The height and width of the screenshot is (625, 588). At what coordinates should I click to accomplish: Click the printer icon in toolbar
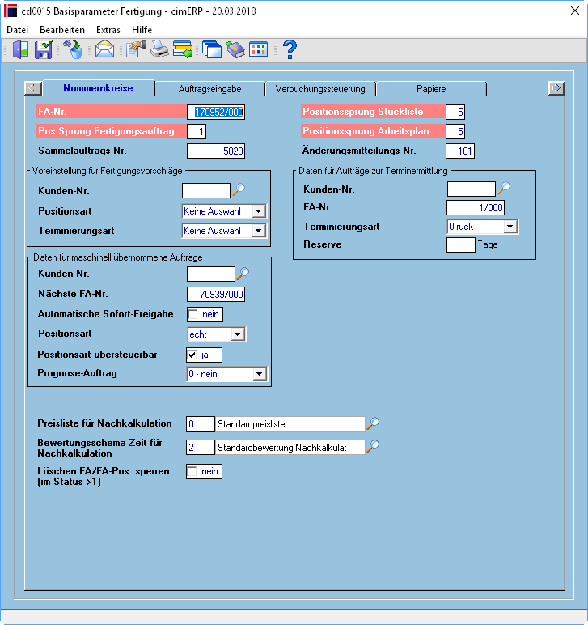pyautogui.click(x=159, y=50)
